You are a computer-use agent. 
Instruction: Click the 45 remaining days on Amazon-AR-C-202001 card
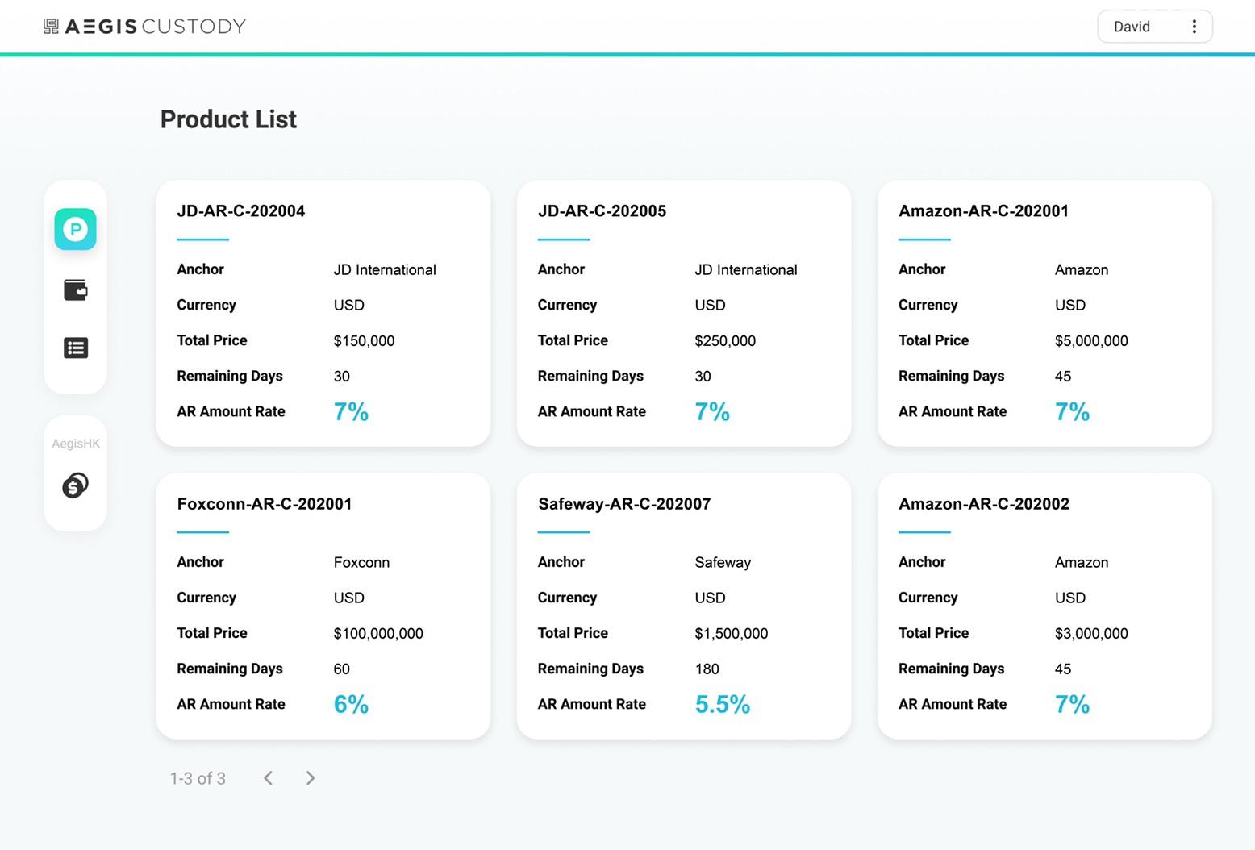(1063, 377)
